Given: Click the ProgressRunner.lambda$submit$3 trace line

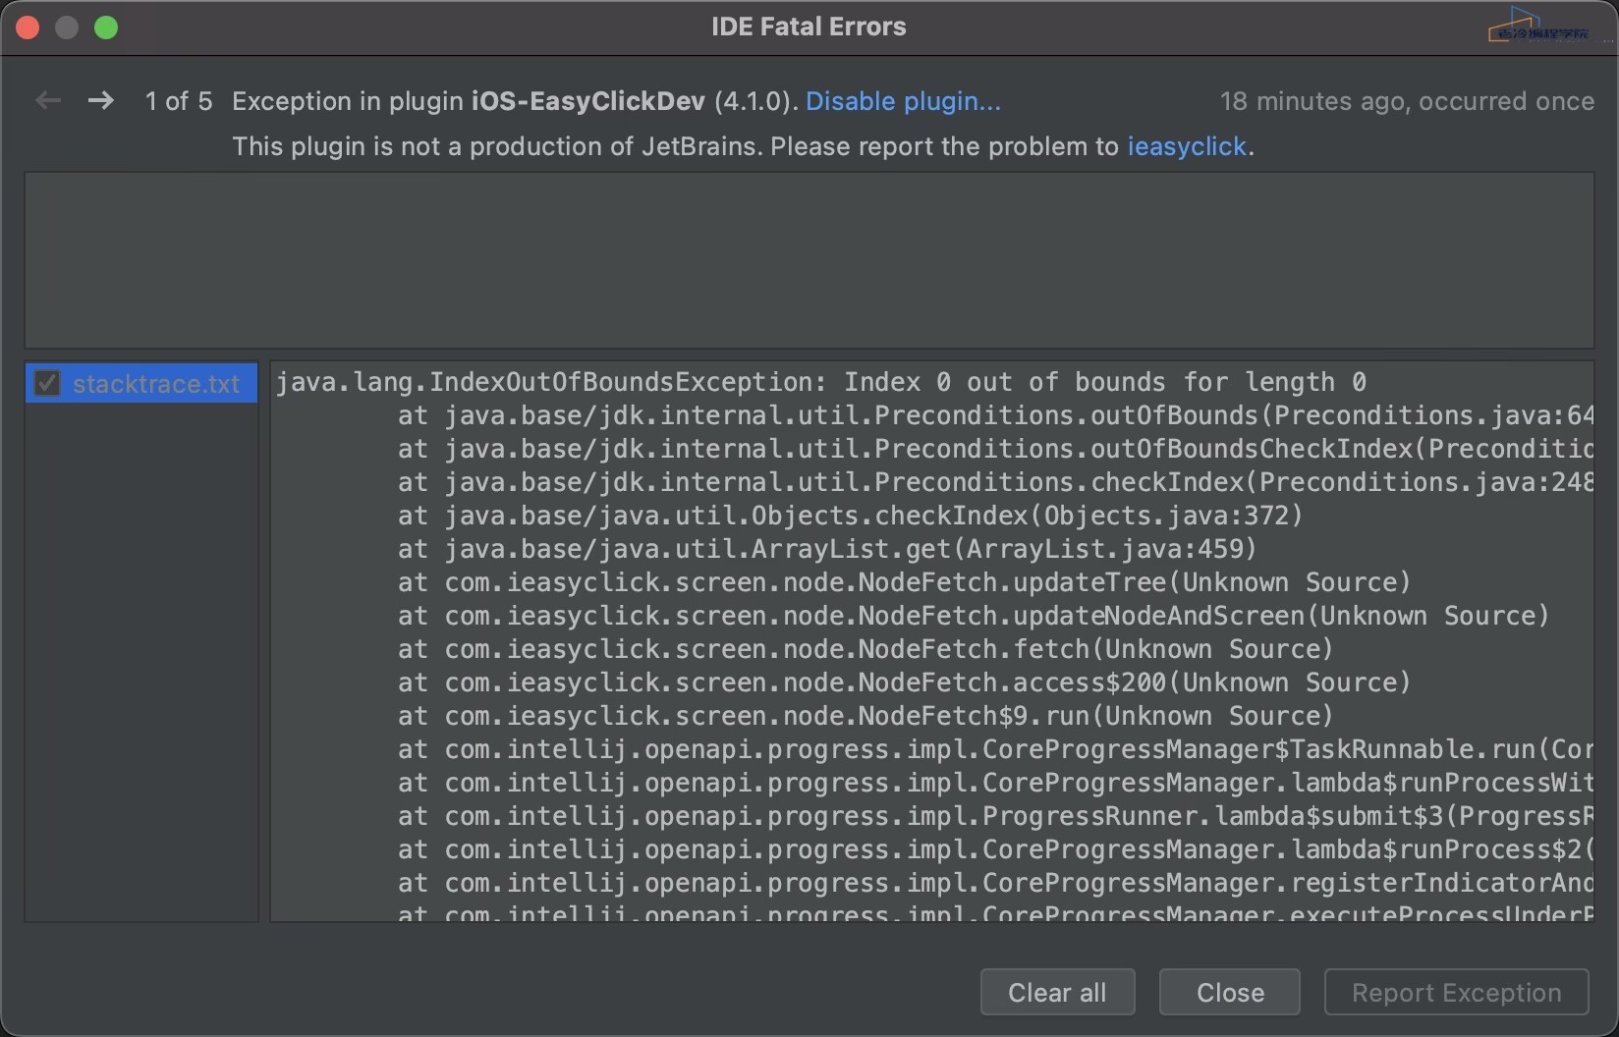Looking at the screenshot, I should 994,816.
